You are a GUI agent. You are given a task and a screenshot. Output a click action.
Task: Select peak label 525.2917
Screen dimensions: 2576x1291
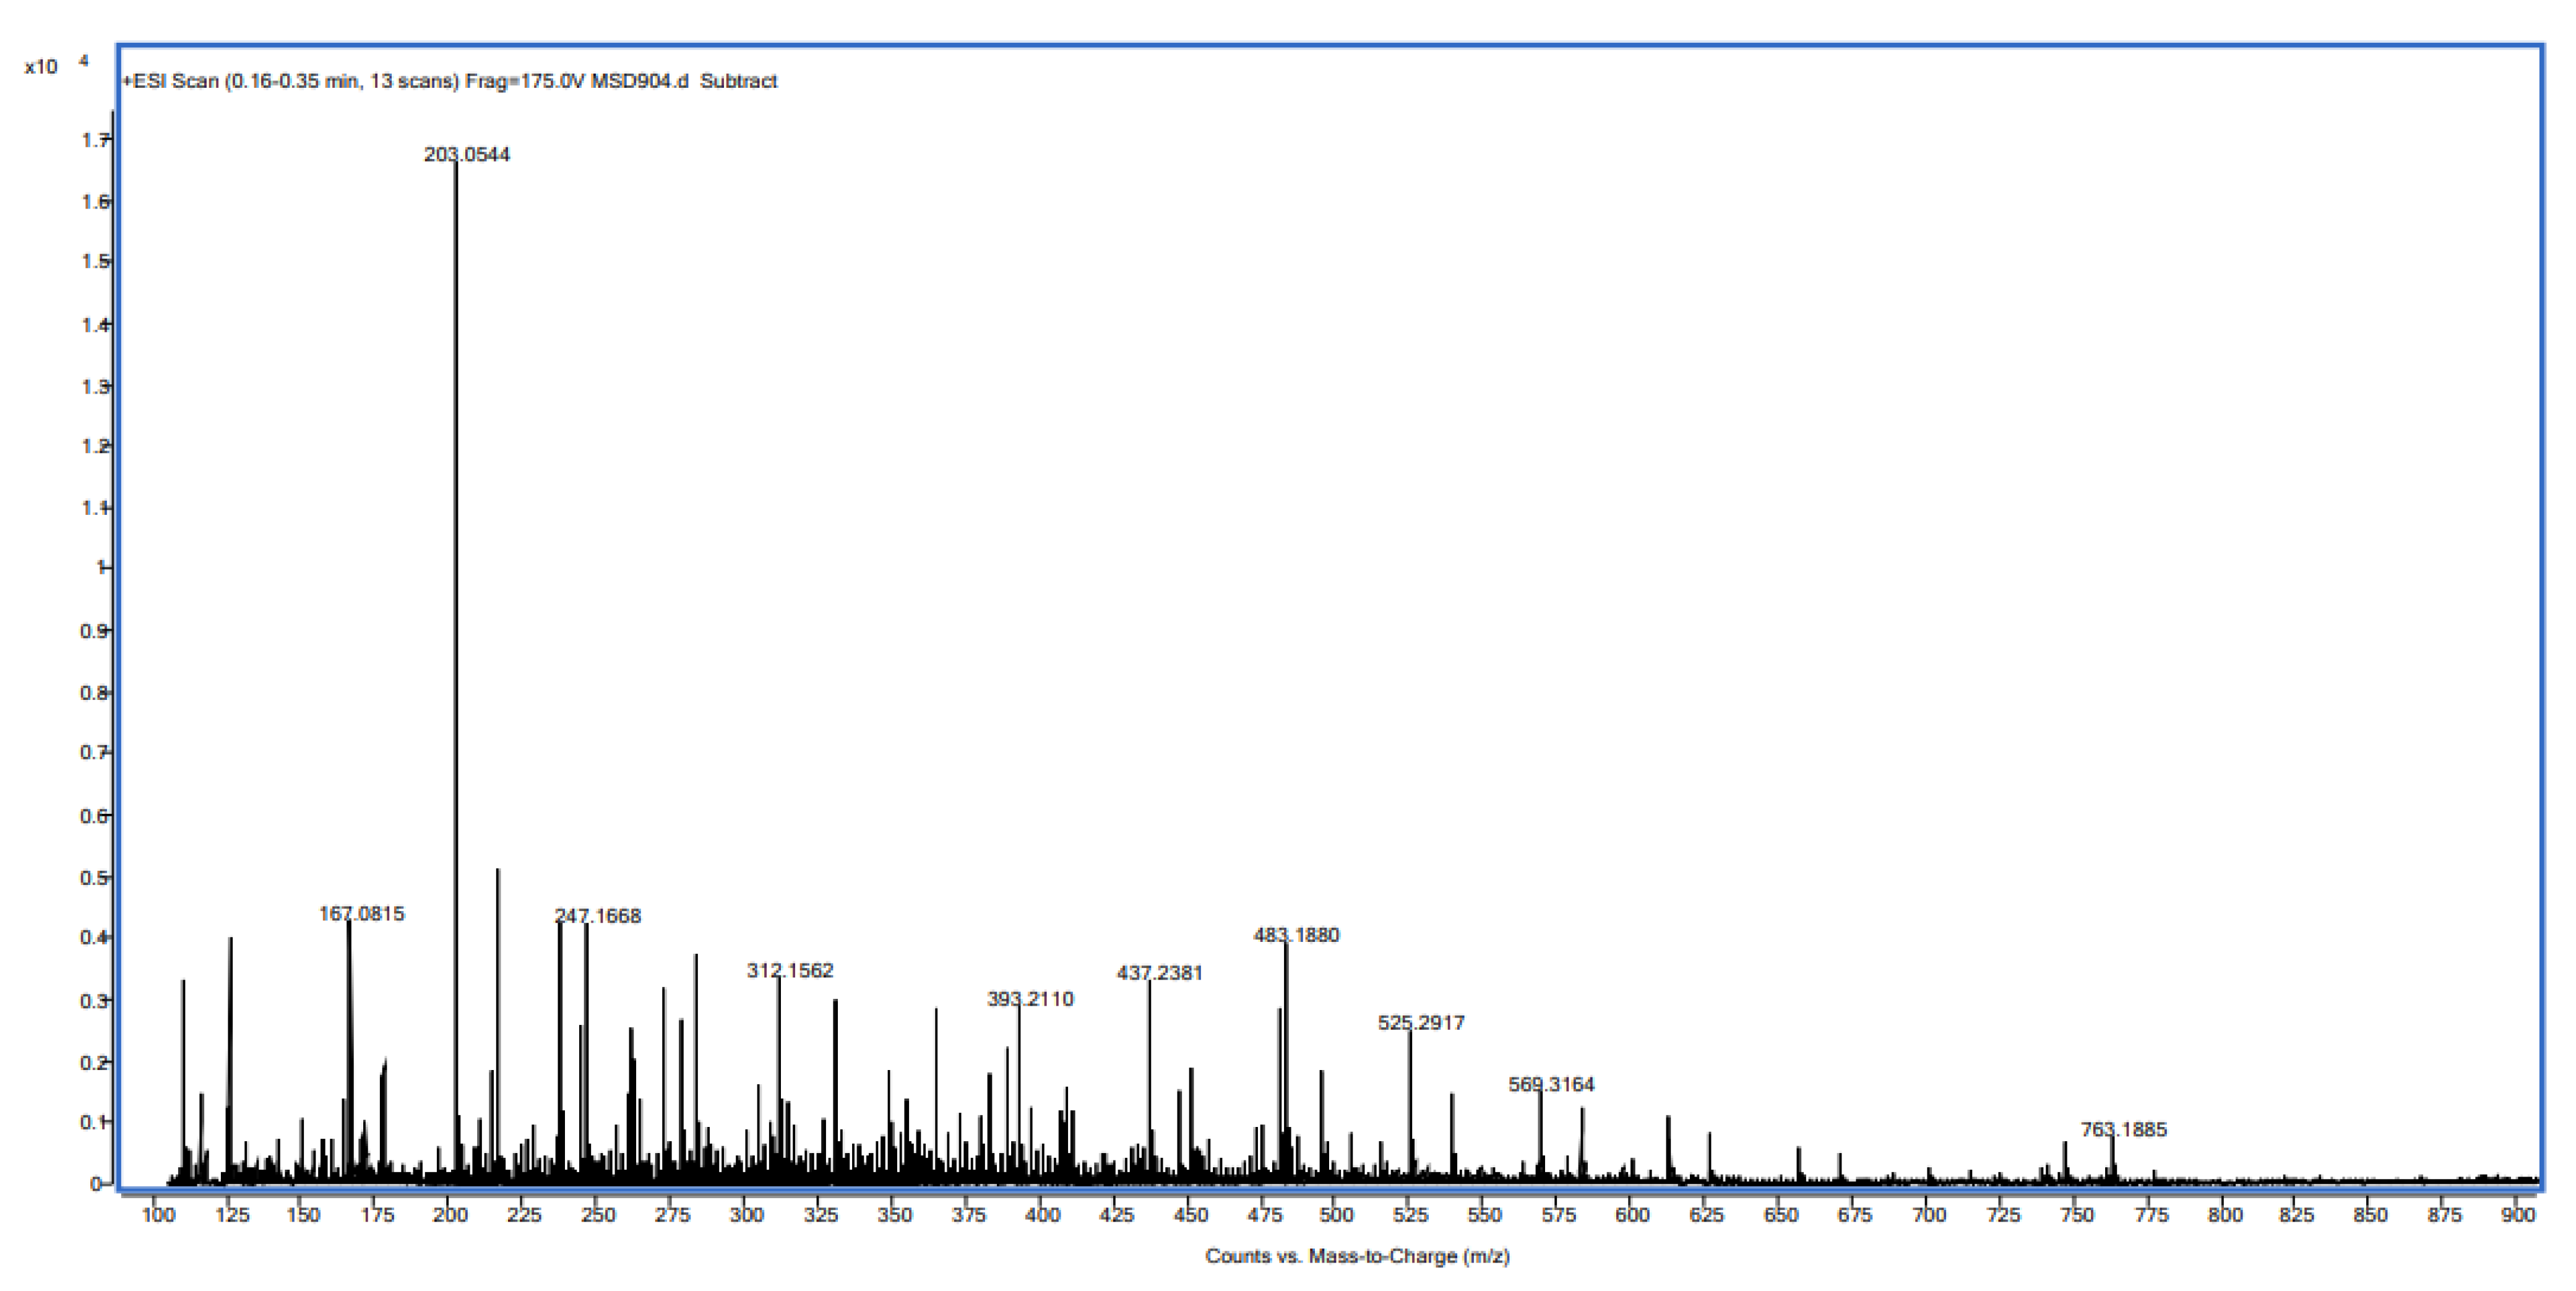1421,1022
